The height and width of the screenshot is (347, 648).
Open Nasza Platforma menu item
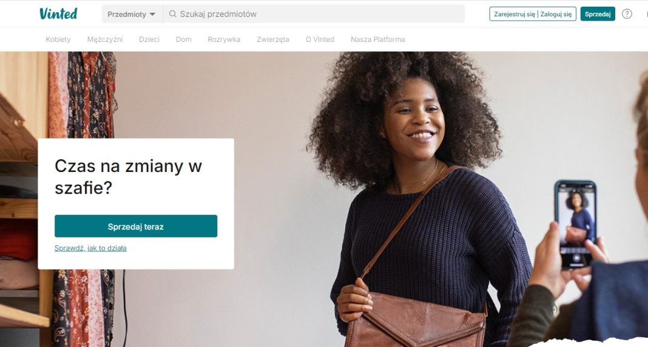[378, 39]
